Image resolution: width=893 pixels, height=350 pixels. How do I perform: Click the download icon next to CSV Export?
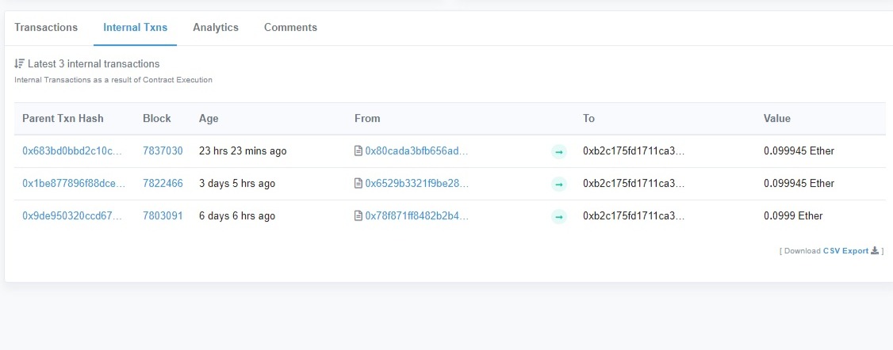pyautogui.click(x=875, y=250)
